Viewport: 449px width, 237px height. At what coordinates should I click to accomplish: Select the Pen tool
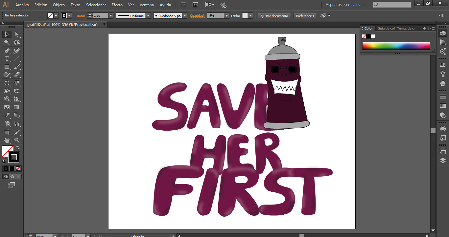click(7, 51)
